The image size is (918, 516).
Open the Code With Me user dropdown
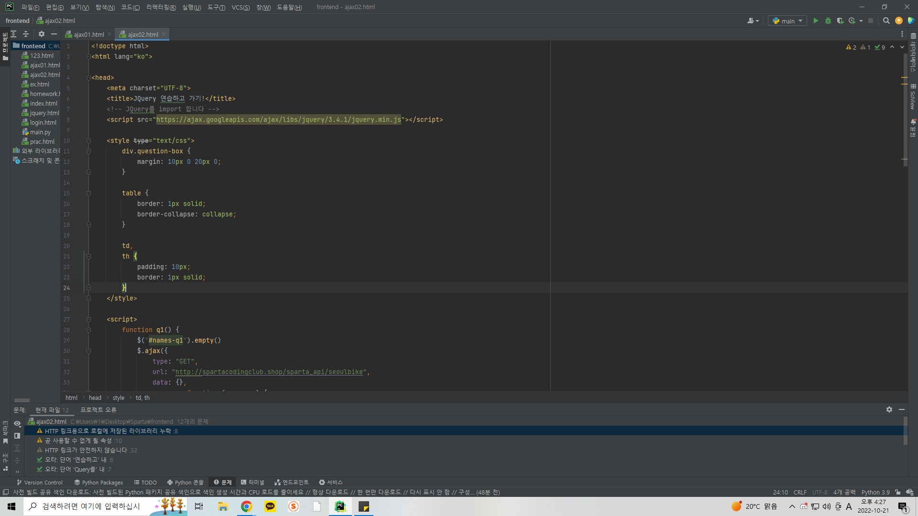click(x=753, y=21)
